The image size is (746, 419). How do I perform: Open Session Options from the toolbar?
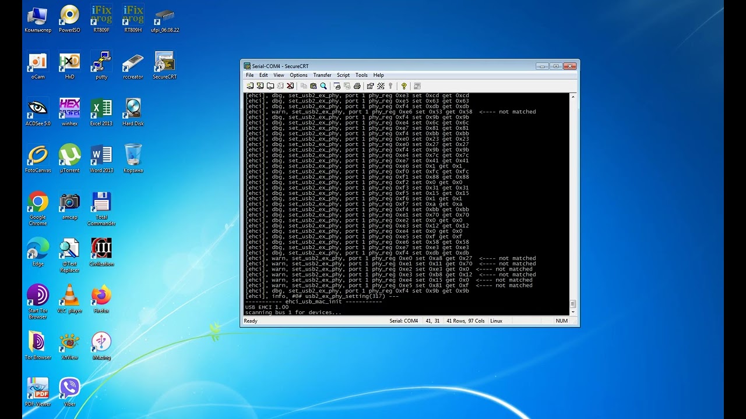(371, 86)
